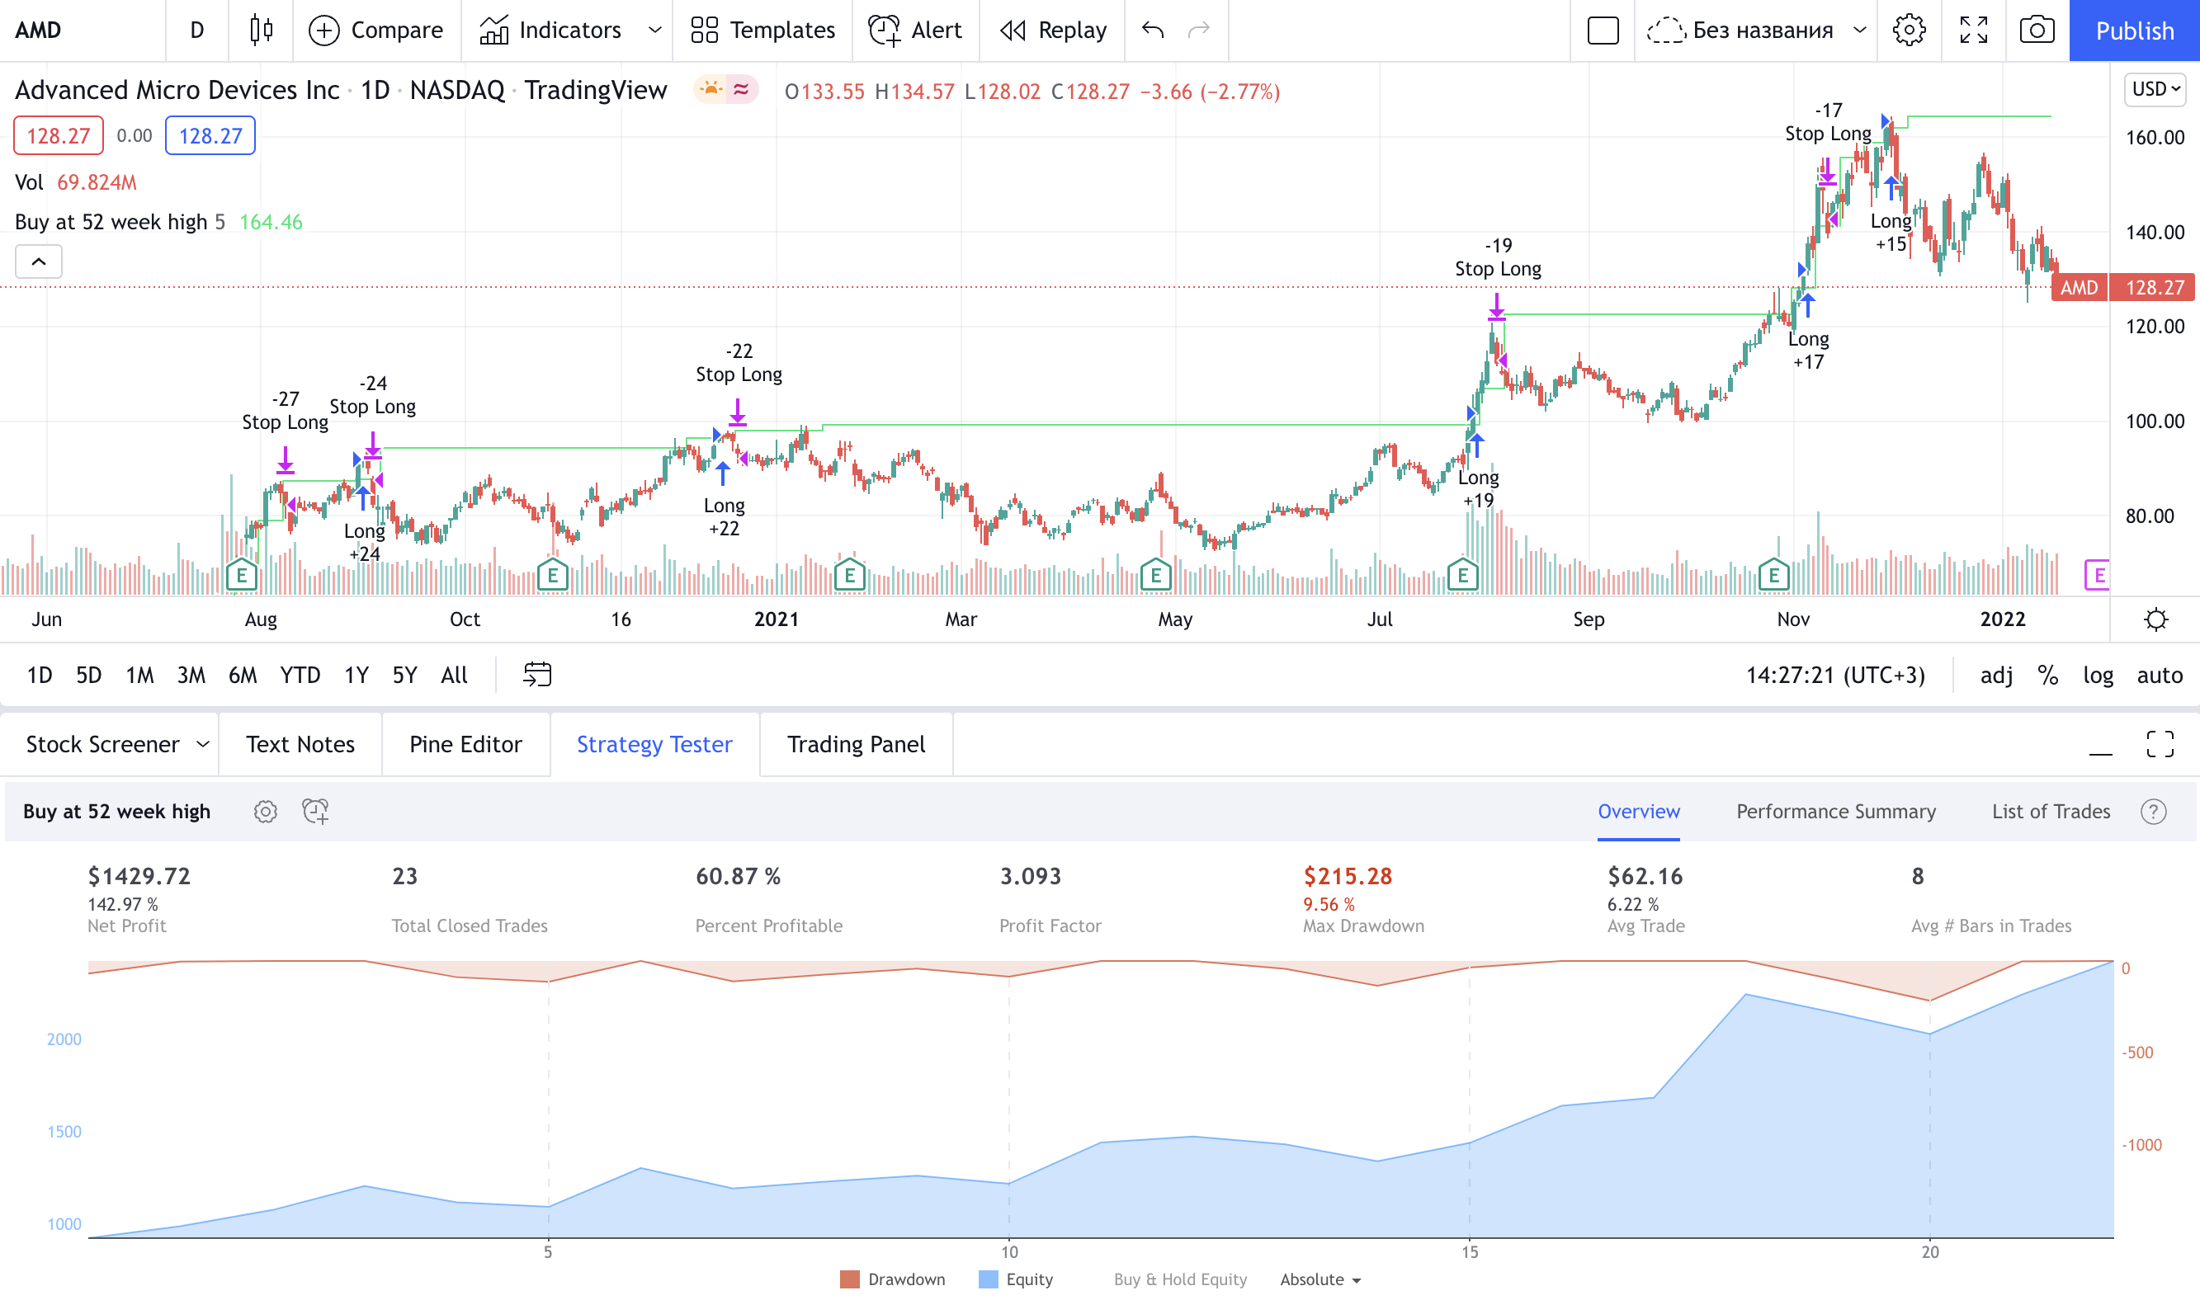Select the YTD time range
Image resolution: width=2200 pixels, height=1300 pixels.
[x=300, y=676]
